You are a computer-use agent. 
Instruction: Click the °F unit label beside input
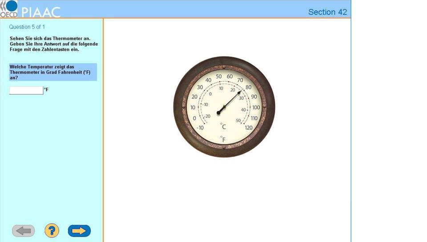46,89
